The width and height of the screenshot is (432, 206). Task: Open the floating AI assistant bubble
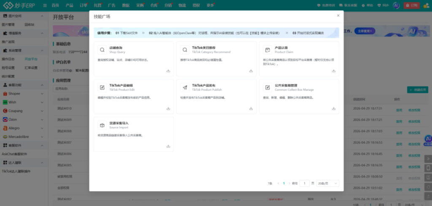click(x=428, y=140)
